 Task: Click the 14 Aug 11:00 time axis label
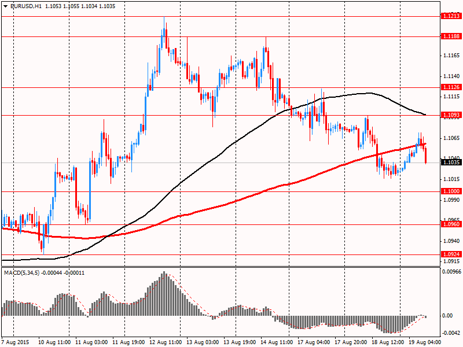click(x=277, y=342)
